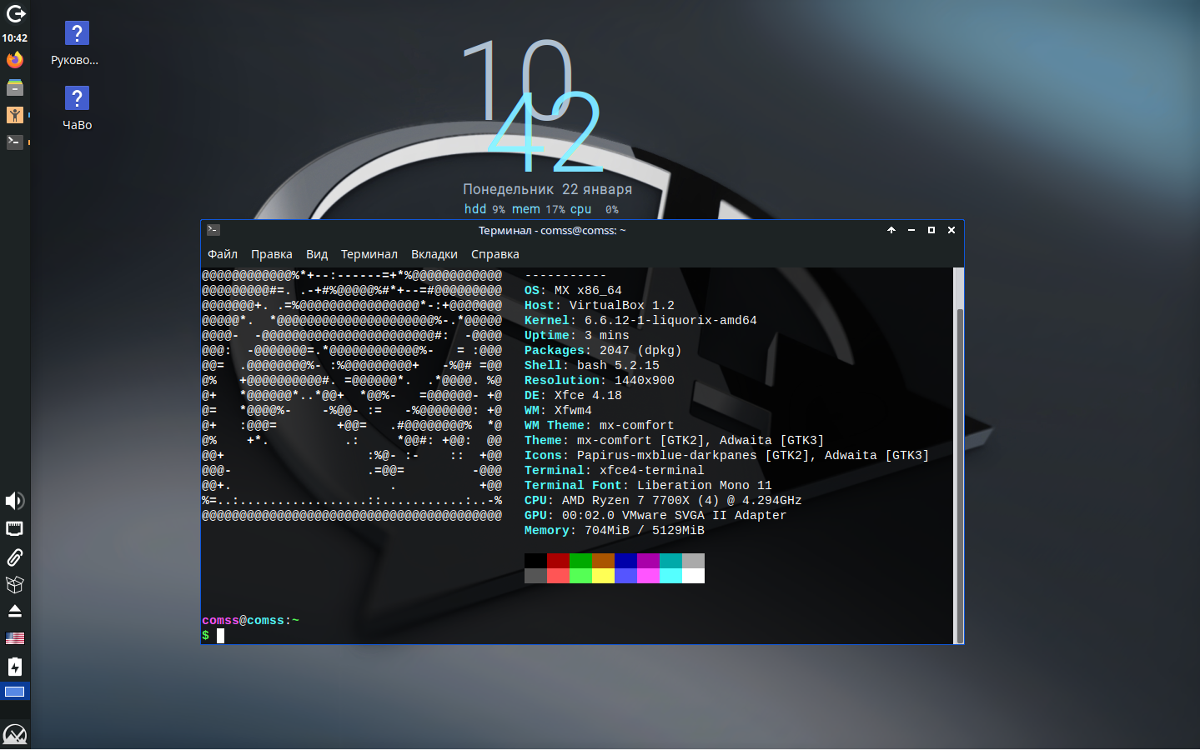This screenshot has width=1200, height=750.
Task: Click the "Terminal: xfce4-terminal" line
Action: tap(615, 471)
